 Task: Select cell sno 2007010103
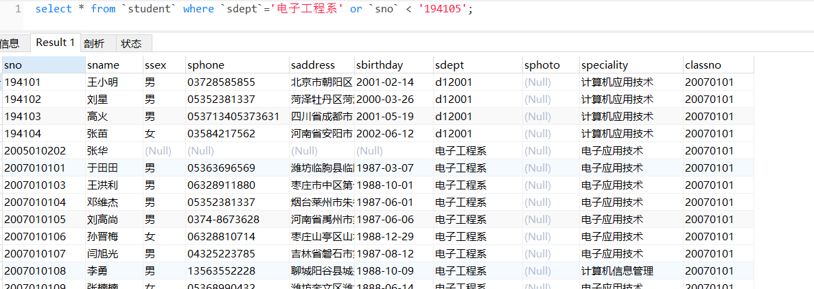(x=44, y=185)
